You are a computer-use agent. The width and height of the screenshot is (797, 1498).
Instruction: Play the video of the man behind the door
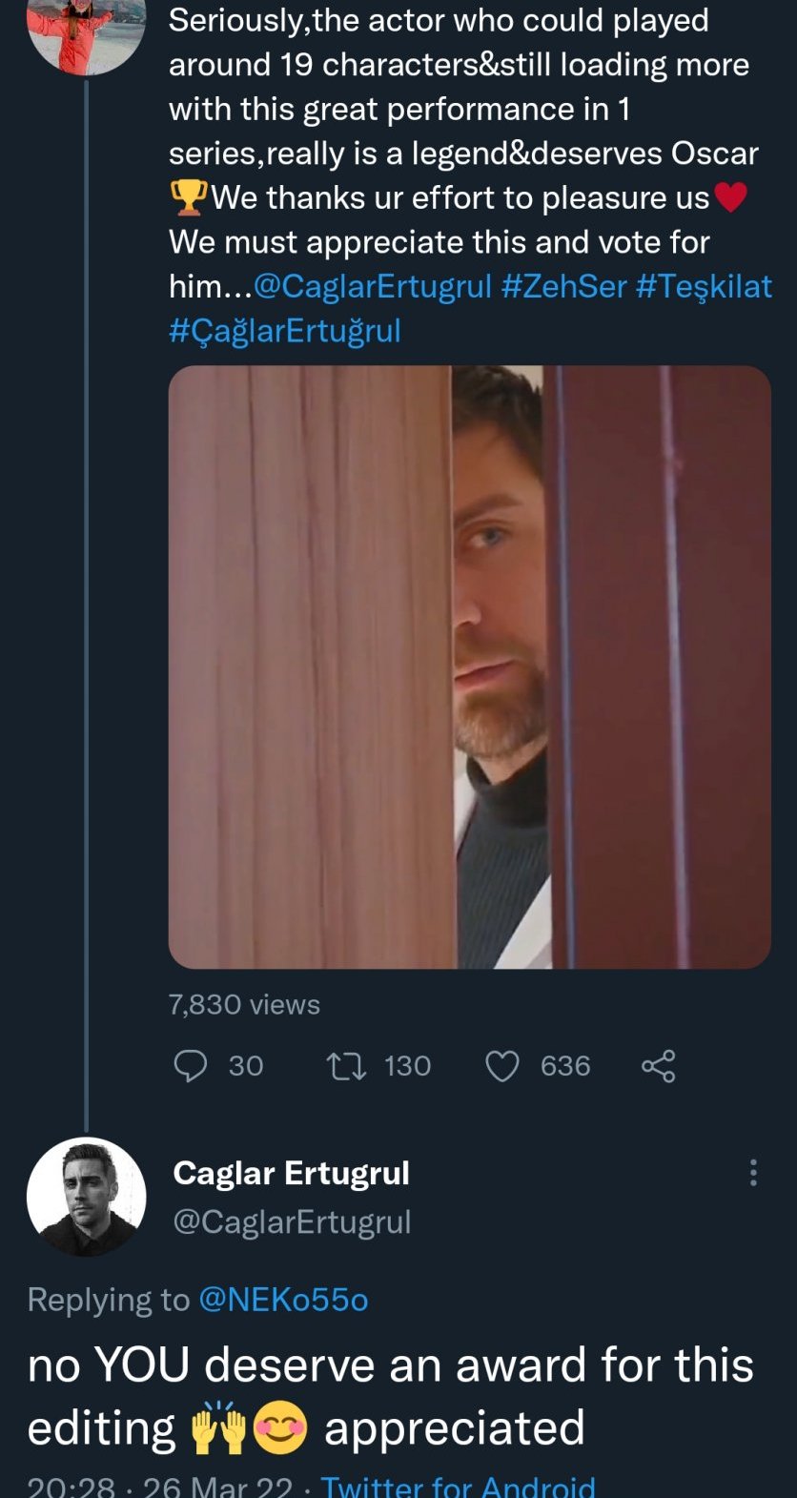[x=469, y=667]
